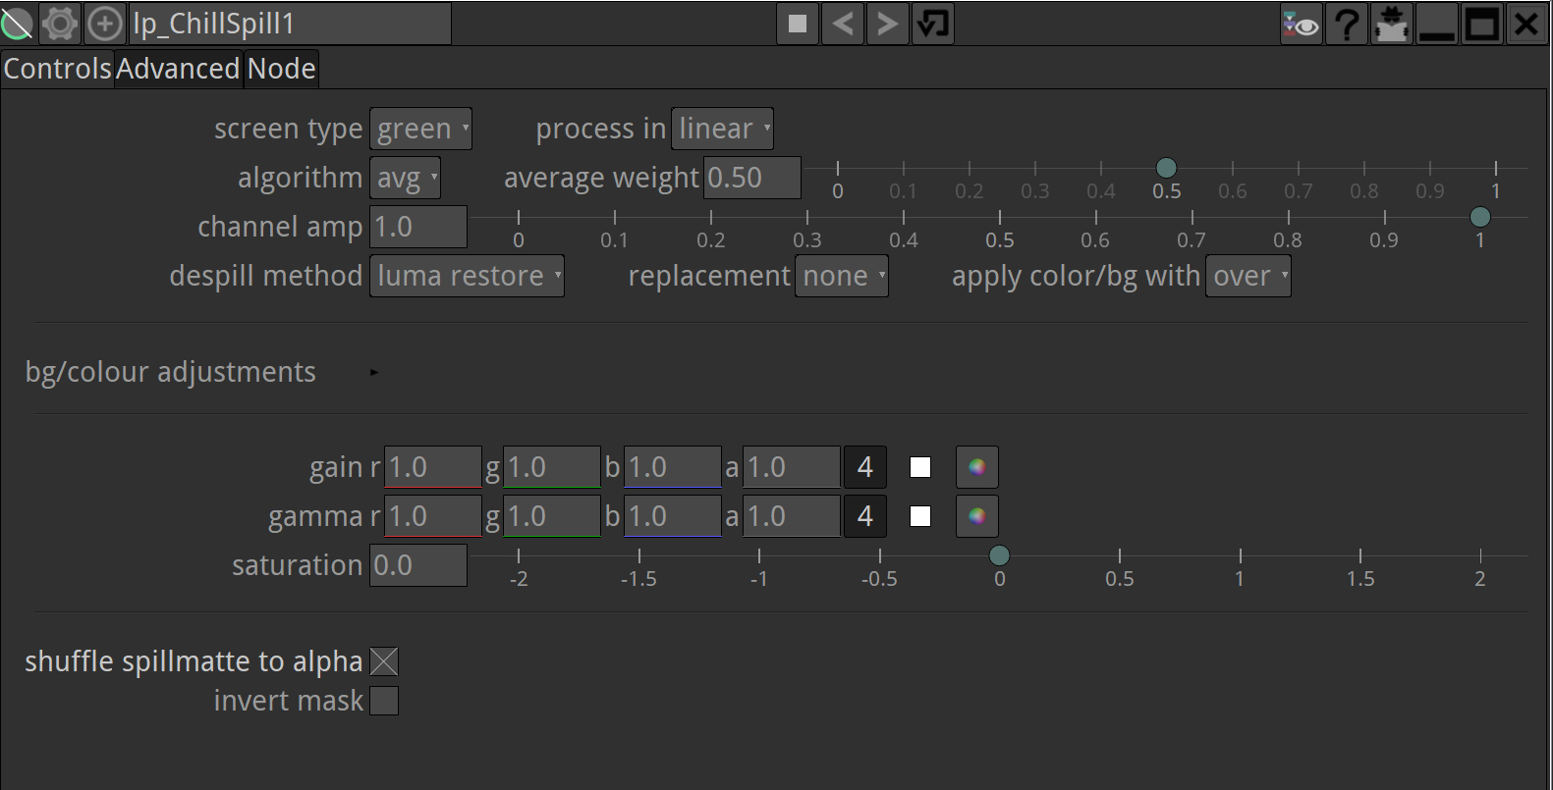Click the eye icon in header

coord(1302,24)
